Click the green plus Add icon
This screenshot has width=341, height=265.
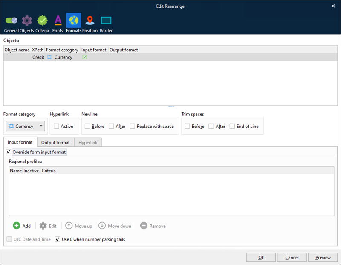17,226
